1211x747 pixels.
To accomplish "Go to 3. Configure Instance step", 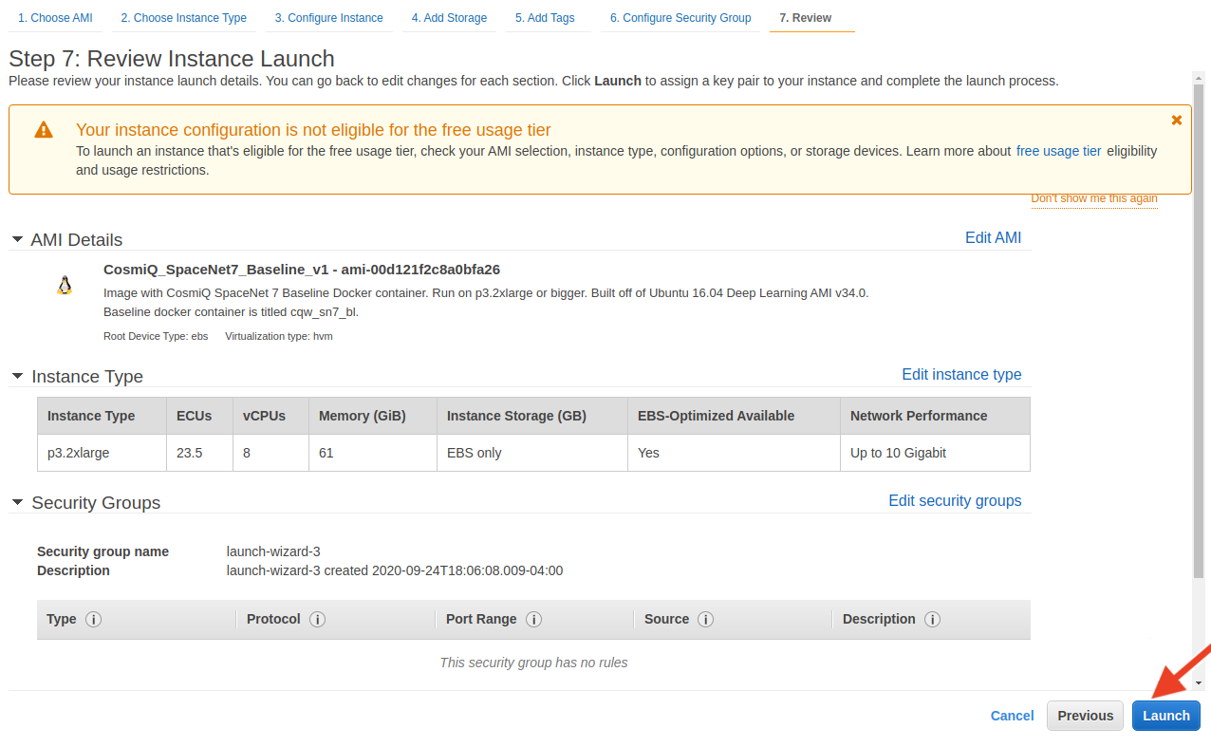I will click(329, 18).
